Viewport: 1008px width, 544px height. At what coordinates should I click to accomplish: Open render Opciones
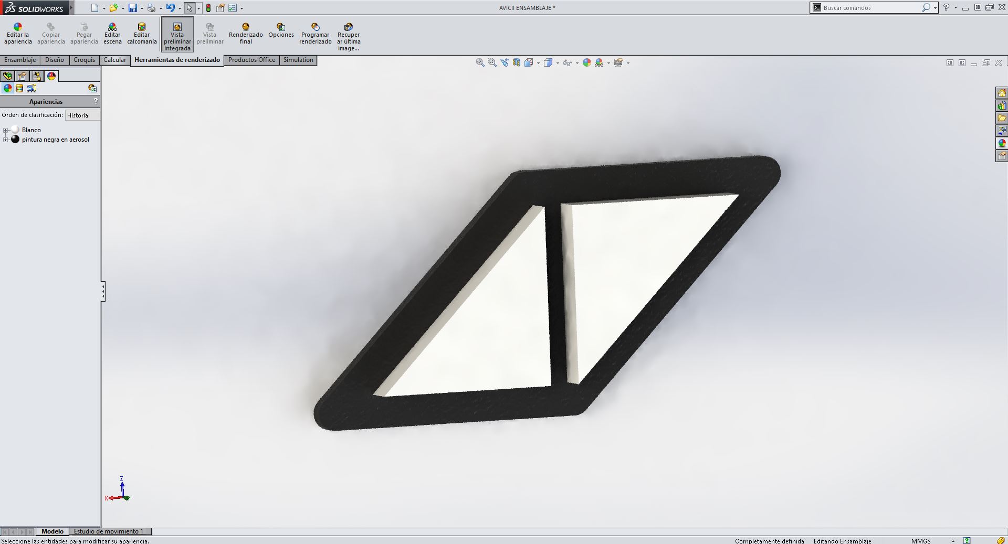(x=281, y=31)
